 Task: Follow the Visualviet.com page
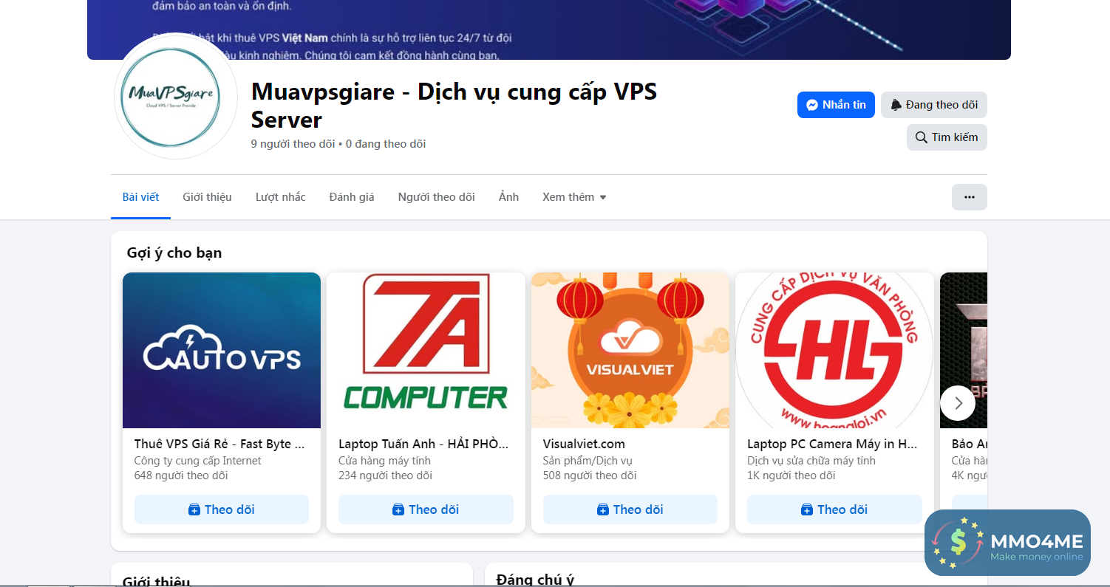630,509
